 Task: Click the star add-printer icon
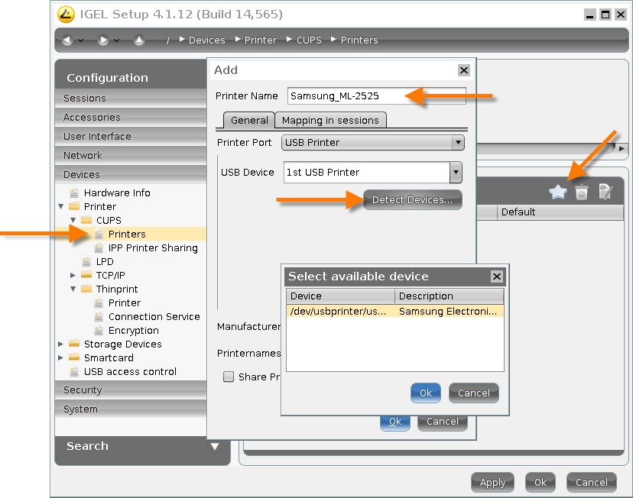[558, 192]
